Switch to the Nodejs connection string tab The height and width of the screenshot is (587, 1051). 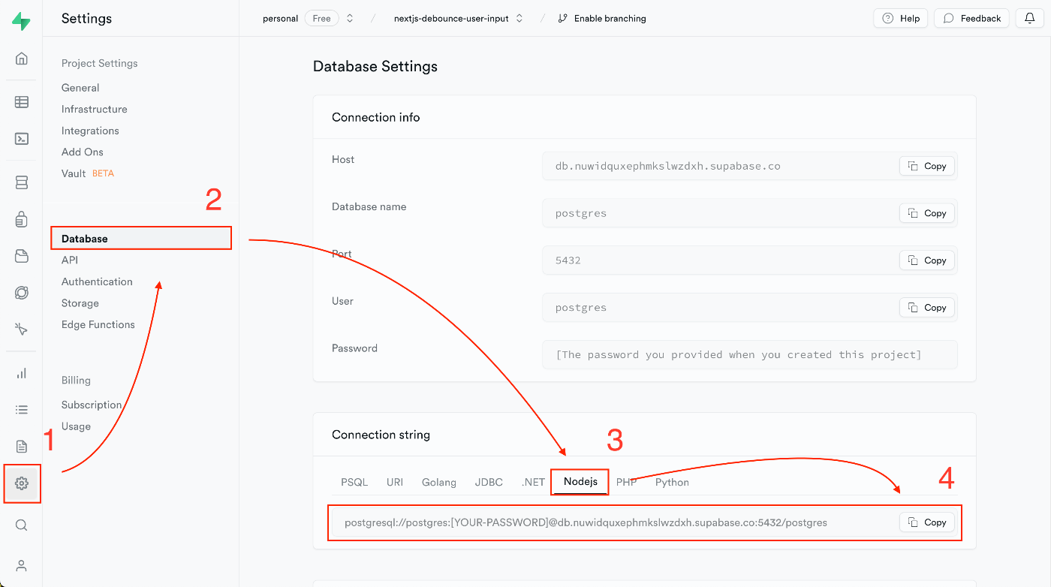pyautogui.click(x=580, y=482)
